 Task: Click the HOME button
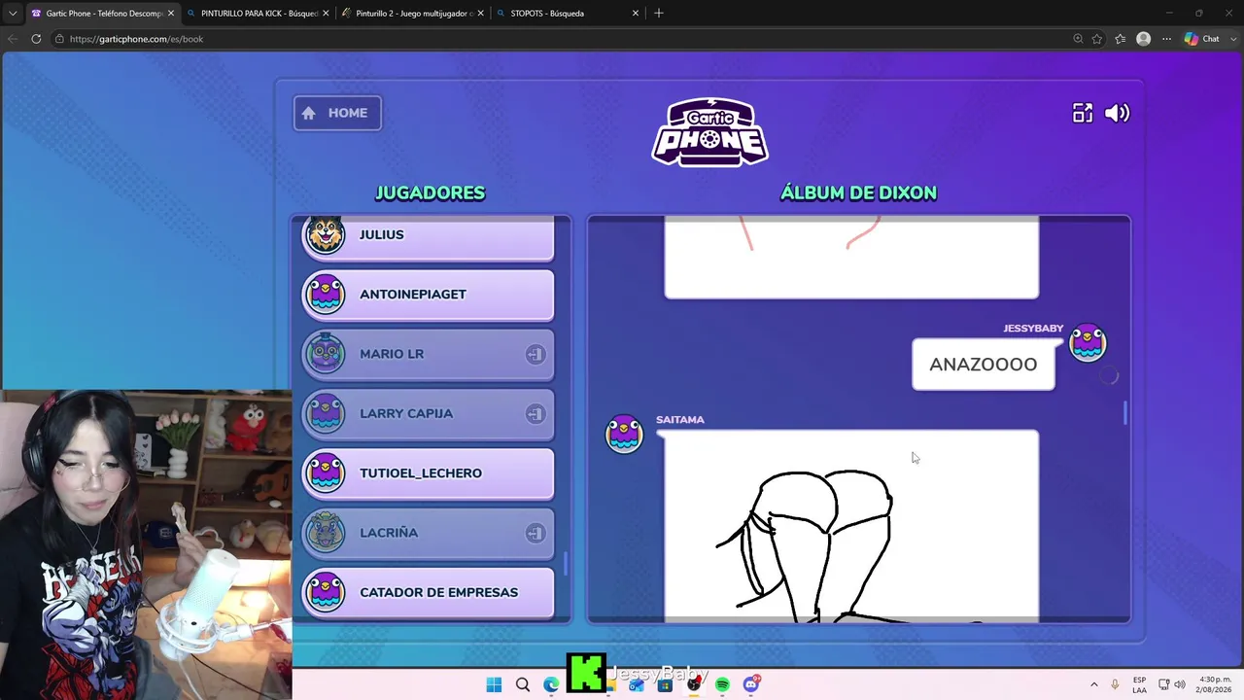pyautogui.click(x=337, y=113)
